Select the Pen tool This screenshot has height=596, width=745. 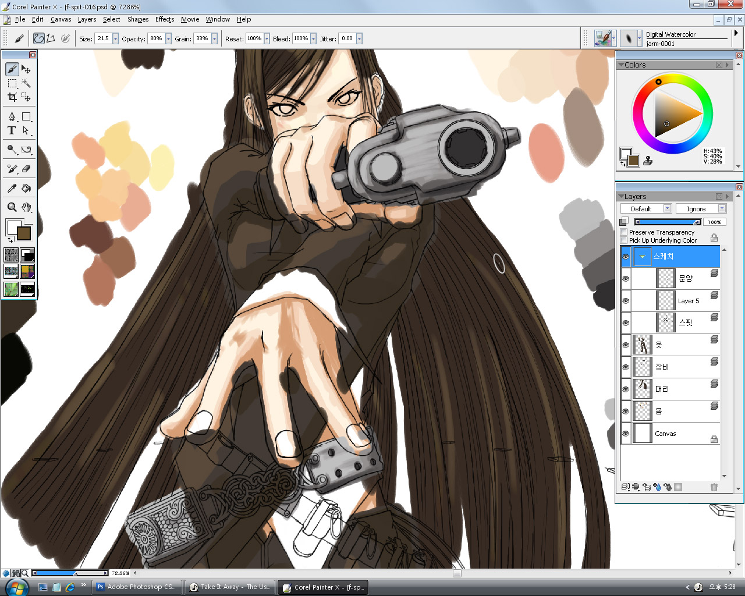tap(12, 117)
